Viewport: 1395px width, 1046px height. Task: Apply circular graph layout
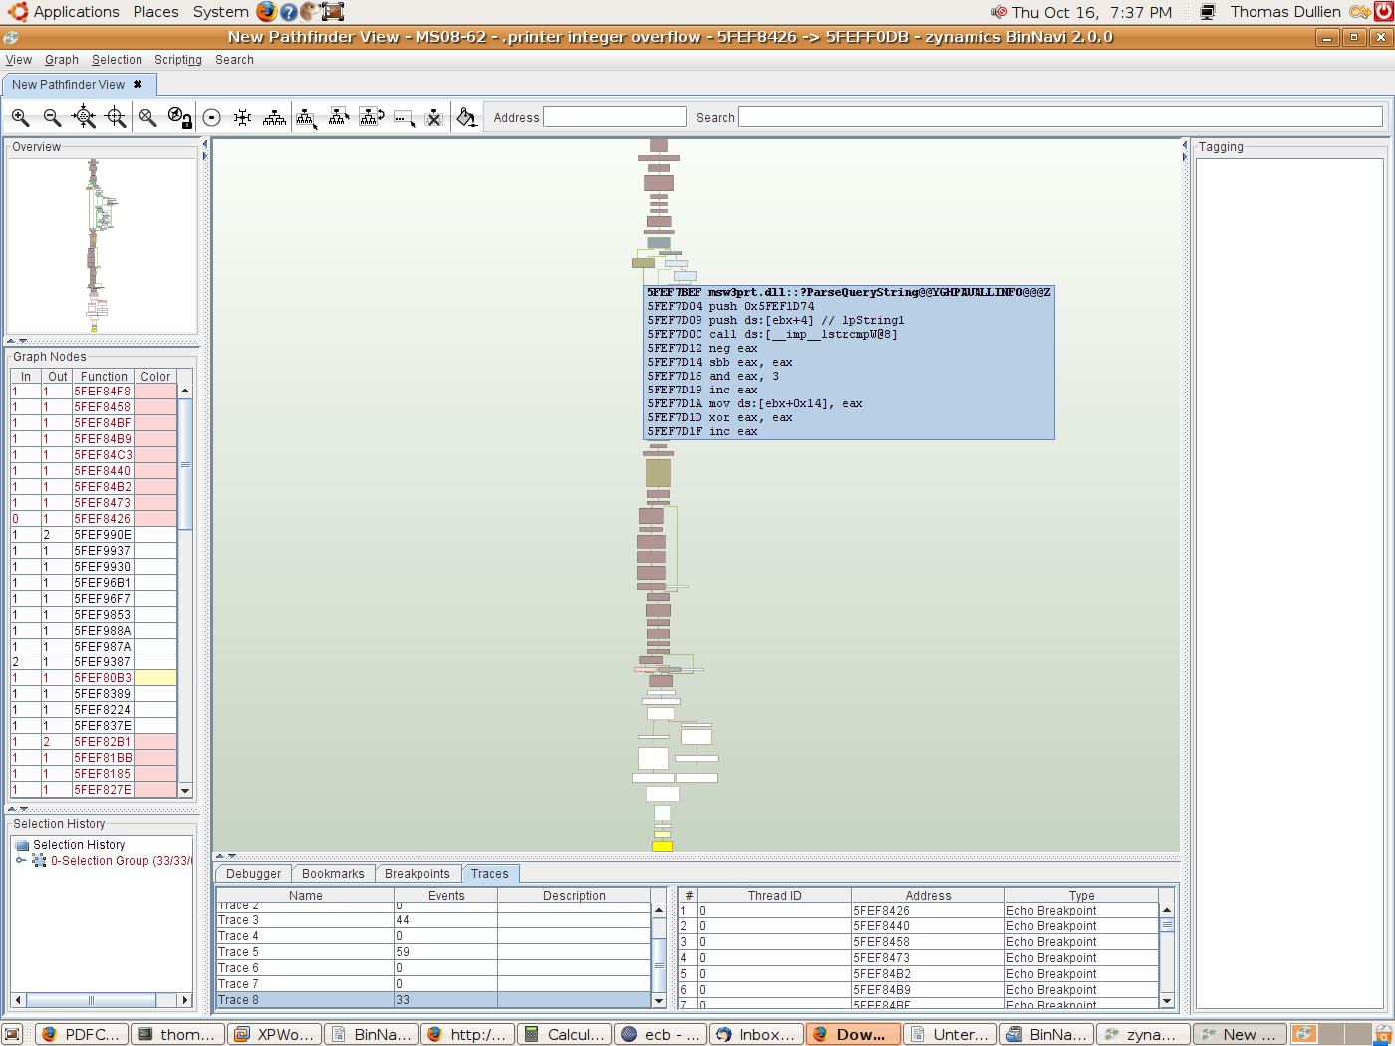pyautogui.click(x=211, y=117)
